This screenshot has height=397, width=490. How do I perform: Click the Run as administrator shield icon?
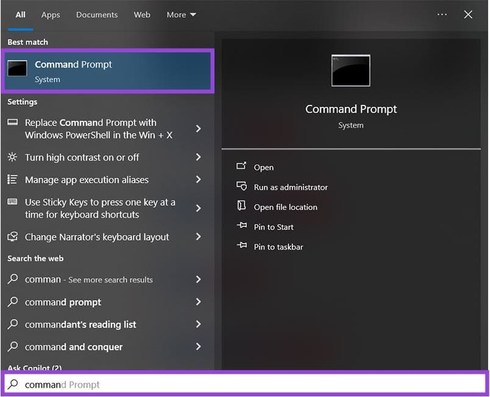(241, 186)
